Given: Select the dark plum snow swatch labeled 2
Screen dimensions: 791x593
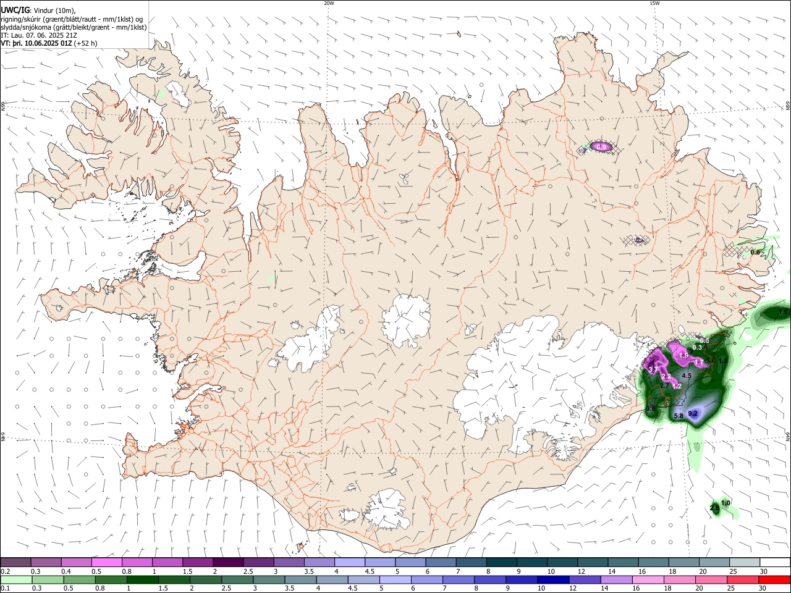Looking at the screenshot, I should click(228, 562).
